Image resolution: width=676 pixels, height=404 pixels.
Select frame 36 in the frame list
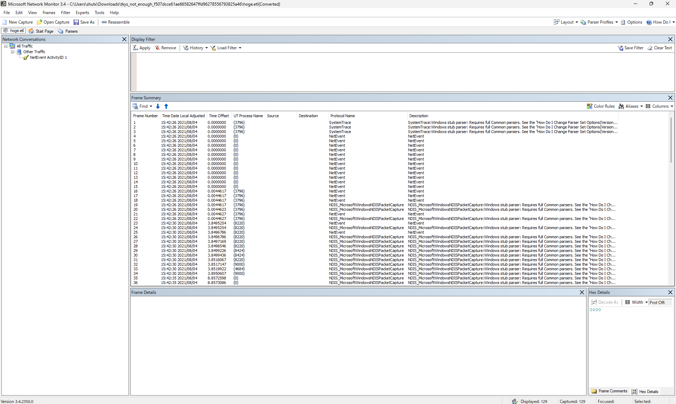374,283
